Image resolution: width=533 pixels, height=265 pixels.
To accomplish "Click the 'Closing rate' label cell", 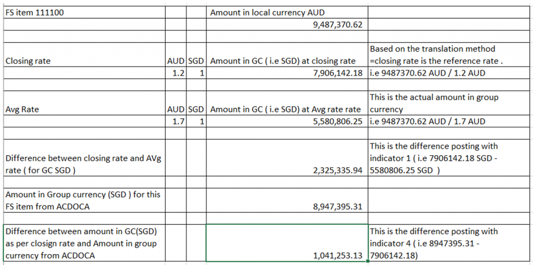I will [84, 55].
